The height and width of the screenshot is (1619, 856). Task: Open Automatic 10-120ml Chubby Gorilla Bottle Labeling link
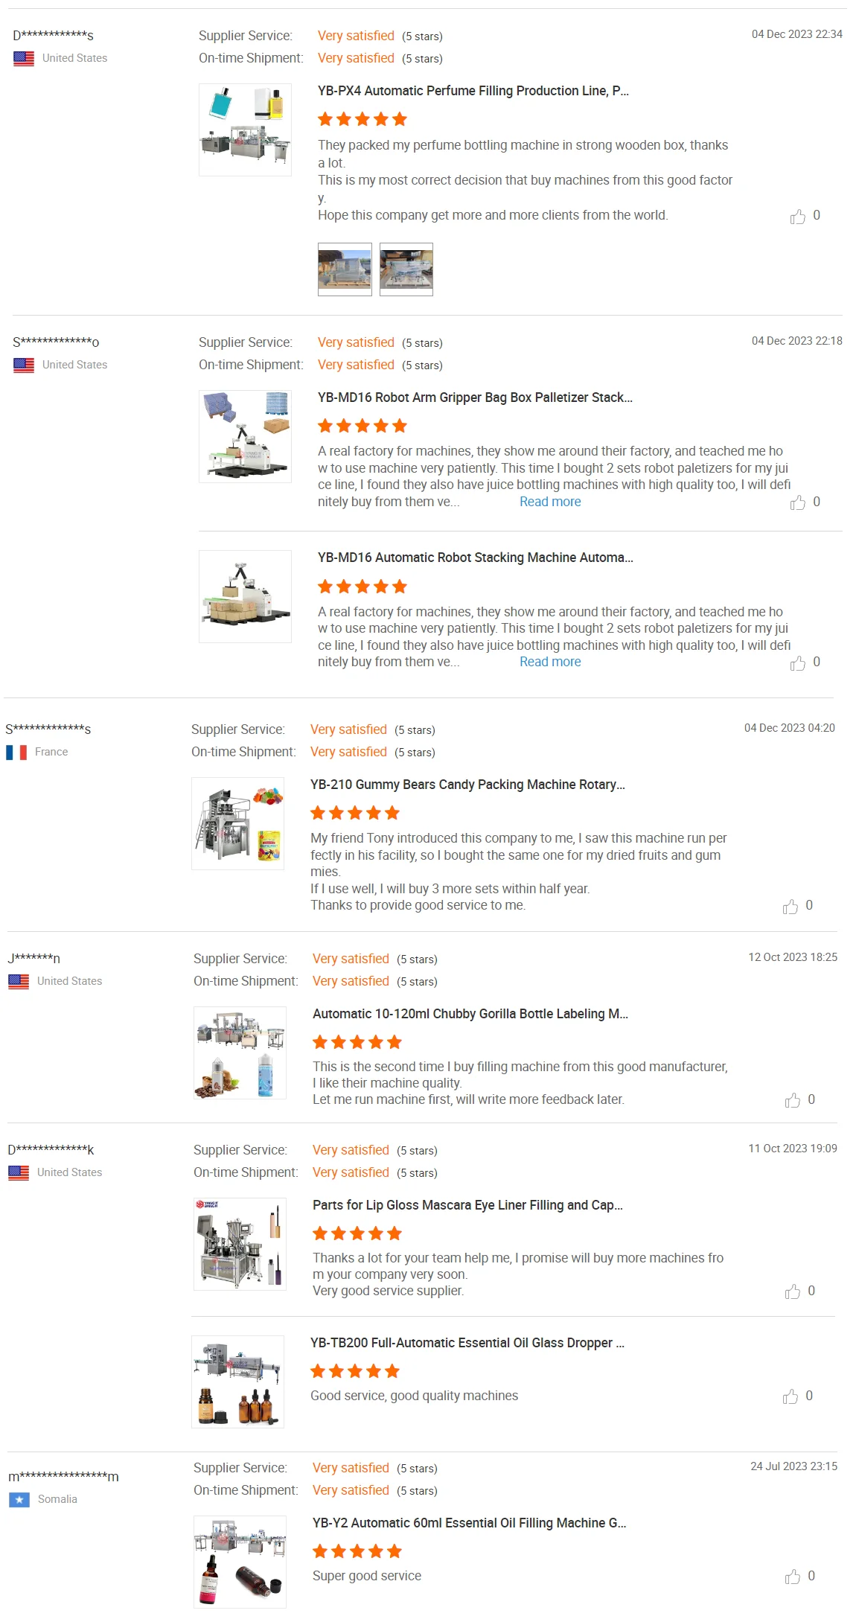(470, 1014)
